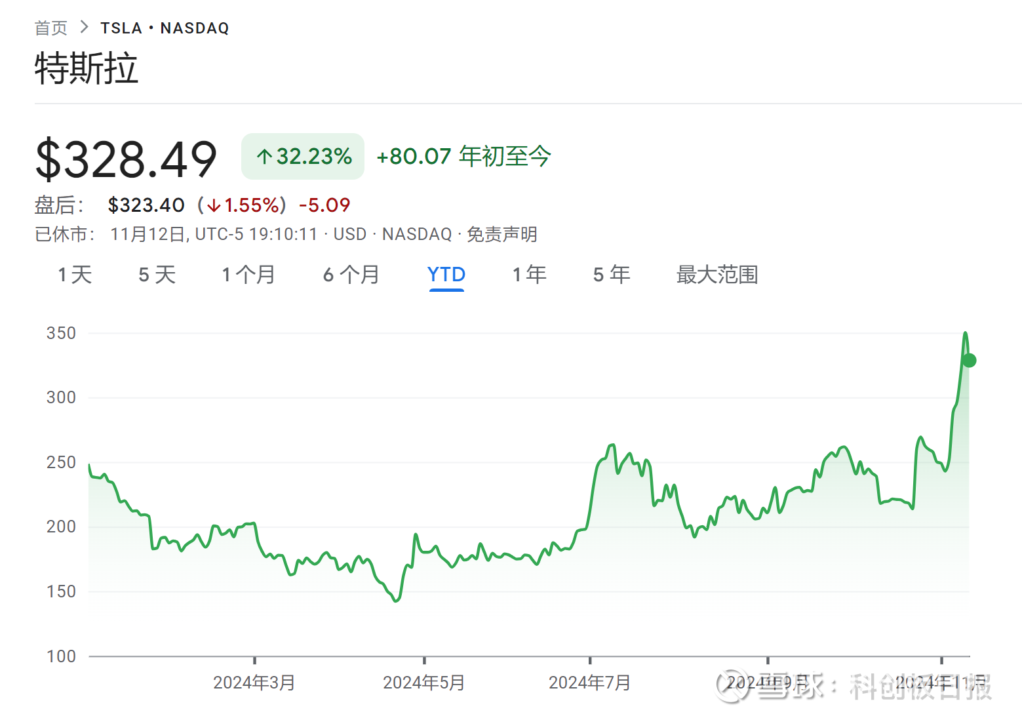
Task: Click the 2024年7月 axis label
Action: tap(589, 682)
